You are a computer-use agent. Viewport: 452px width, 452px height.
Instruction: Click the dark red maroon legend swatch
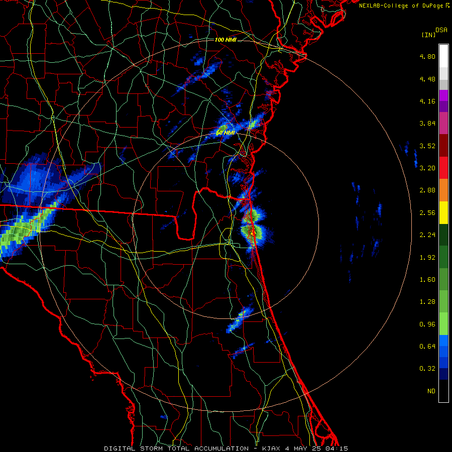pos(443,146)
